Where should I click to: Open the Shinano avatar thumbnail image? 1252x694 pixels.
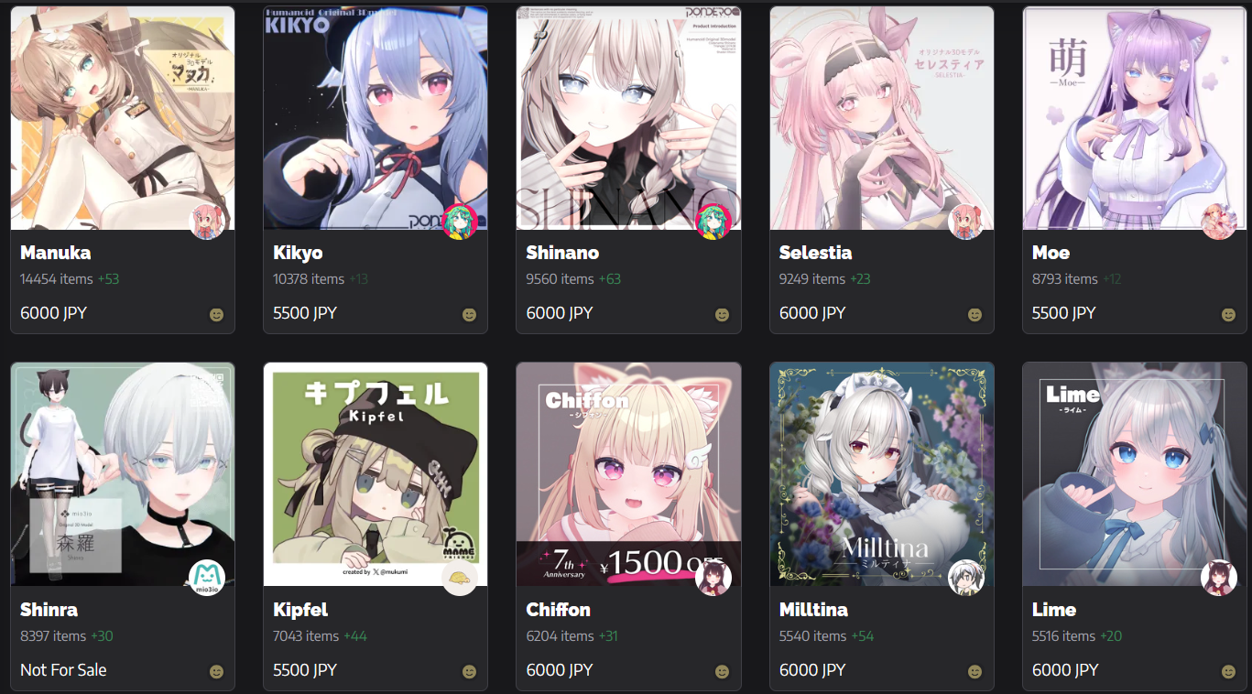coord(628,118)
